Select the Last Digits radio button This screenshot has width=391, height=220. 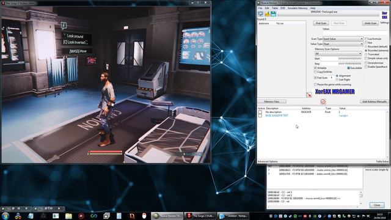[x=337, y=79]
